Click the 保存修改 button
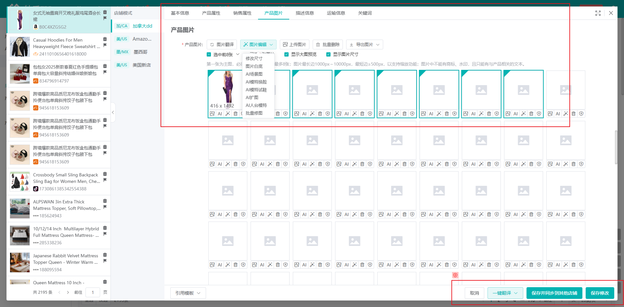Viewport: 624px width, 307px height. tap(600, 293)
